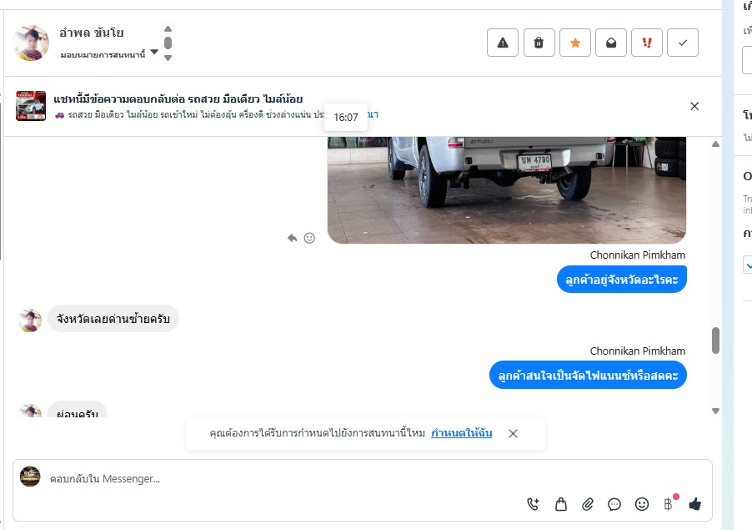Start a call using phone plus icon
The height and width of the screenshot is (530, 752).
coord(533,504)
